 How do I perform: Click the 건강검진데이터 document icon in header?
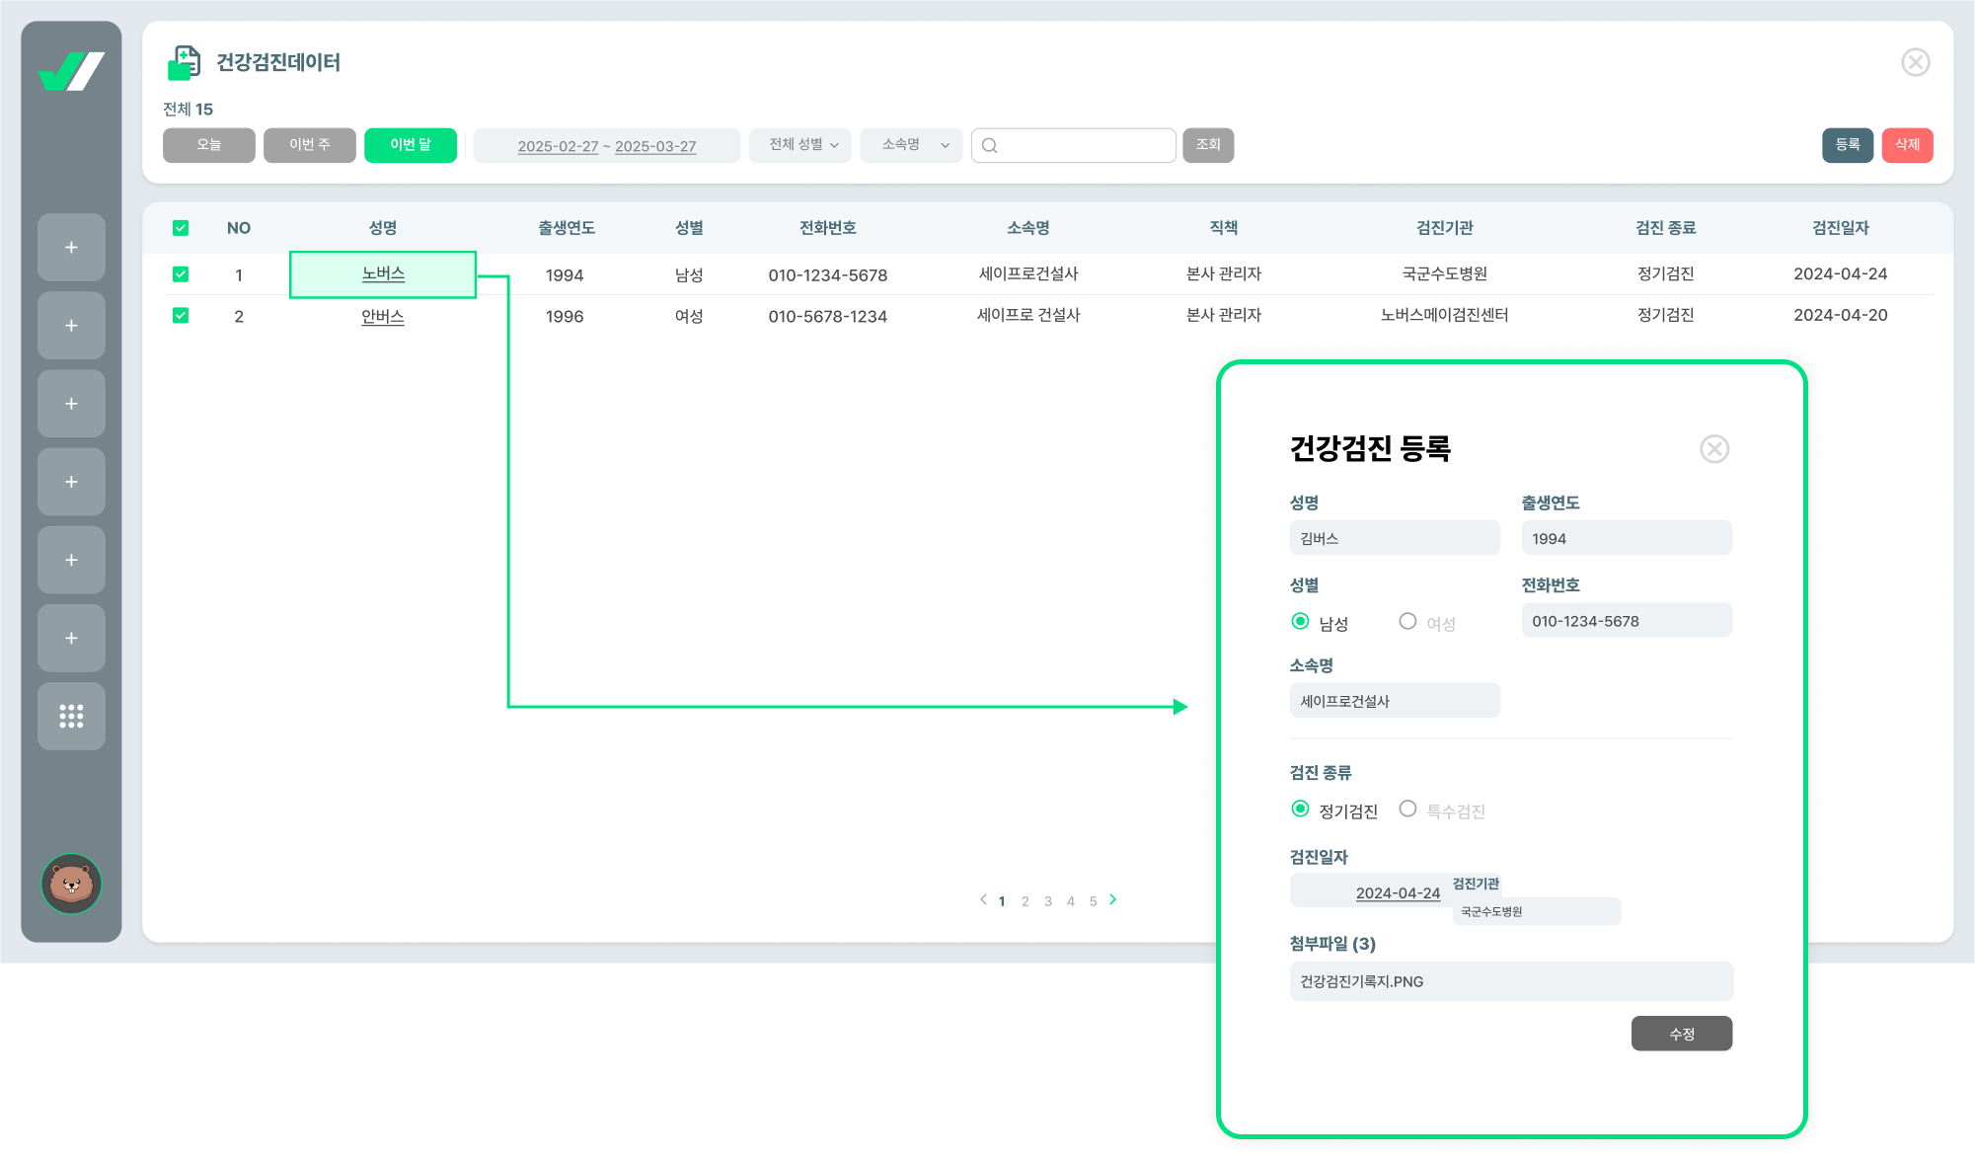[184, 62]
